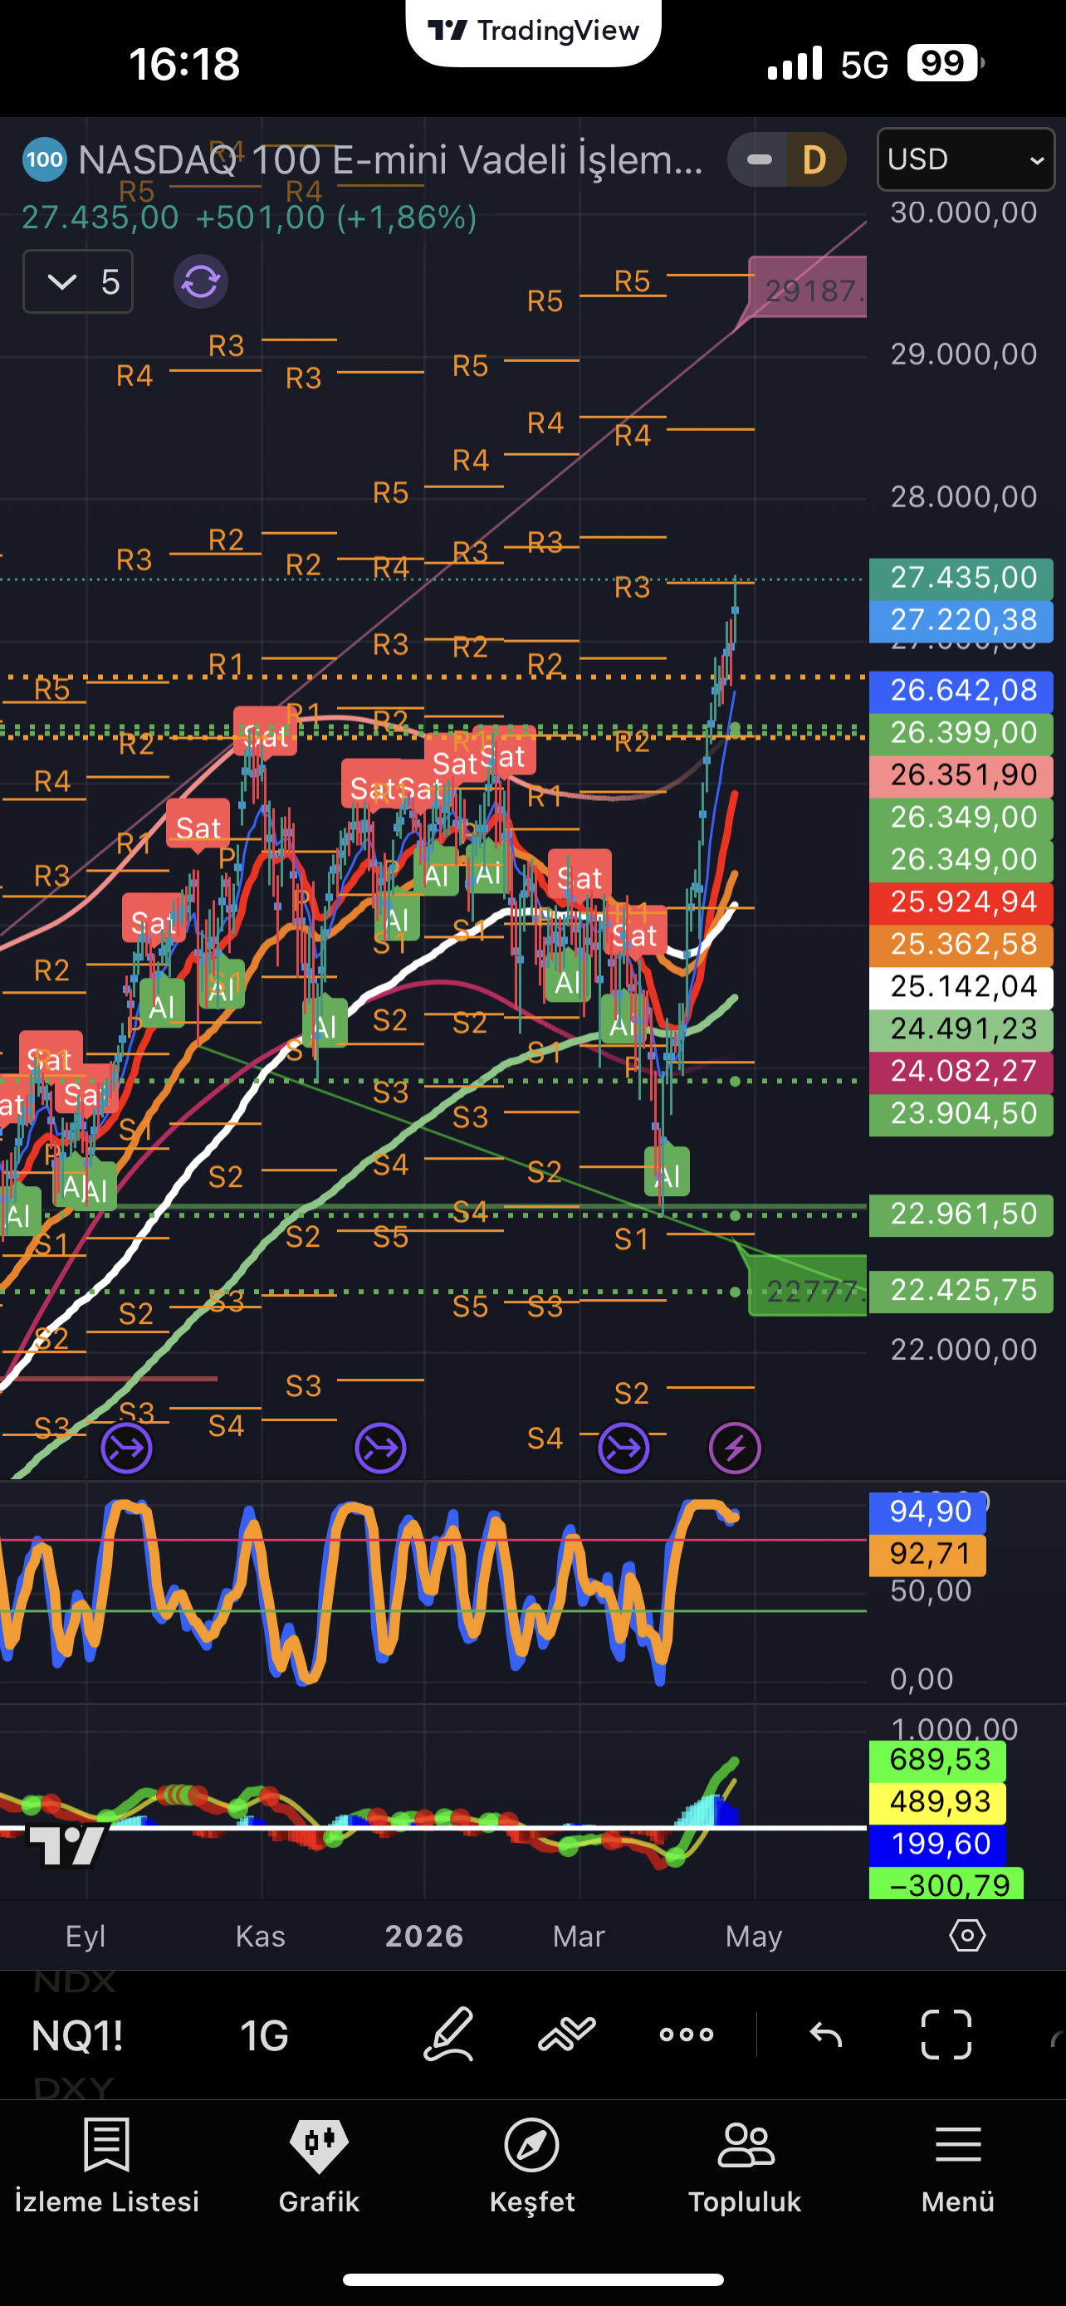Screen dimensions: 1066x2306
Task: Tap the 689,53 indicator value label
Action: [938, 1760]
